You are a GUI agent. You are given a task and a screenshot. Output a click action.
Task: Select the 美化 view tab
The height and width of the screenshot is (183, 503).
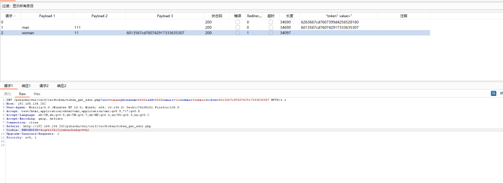point(7,94)
